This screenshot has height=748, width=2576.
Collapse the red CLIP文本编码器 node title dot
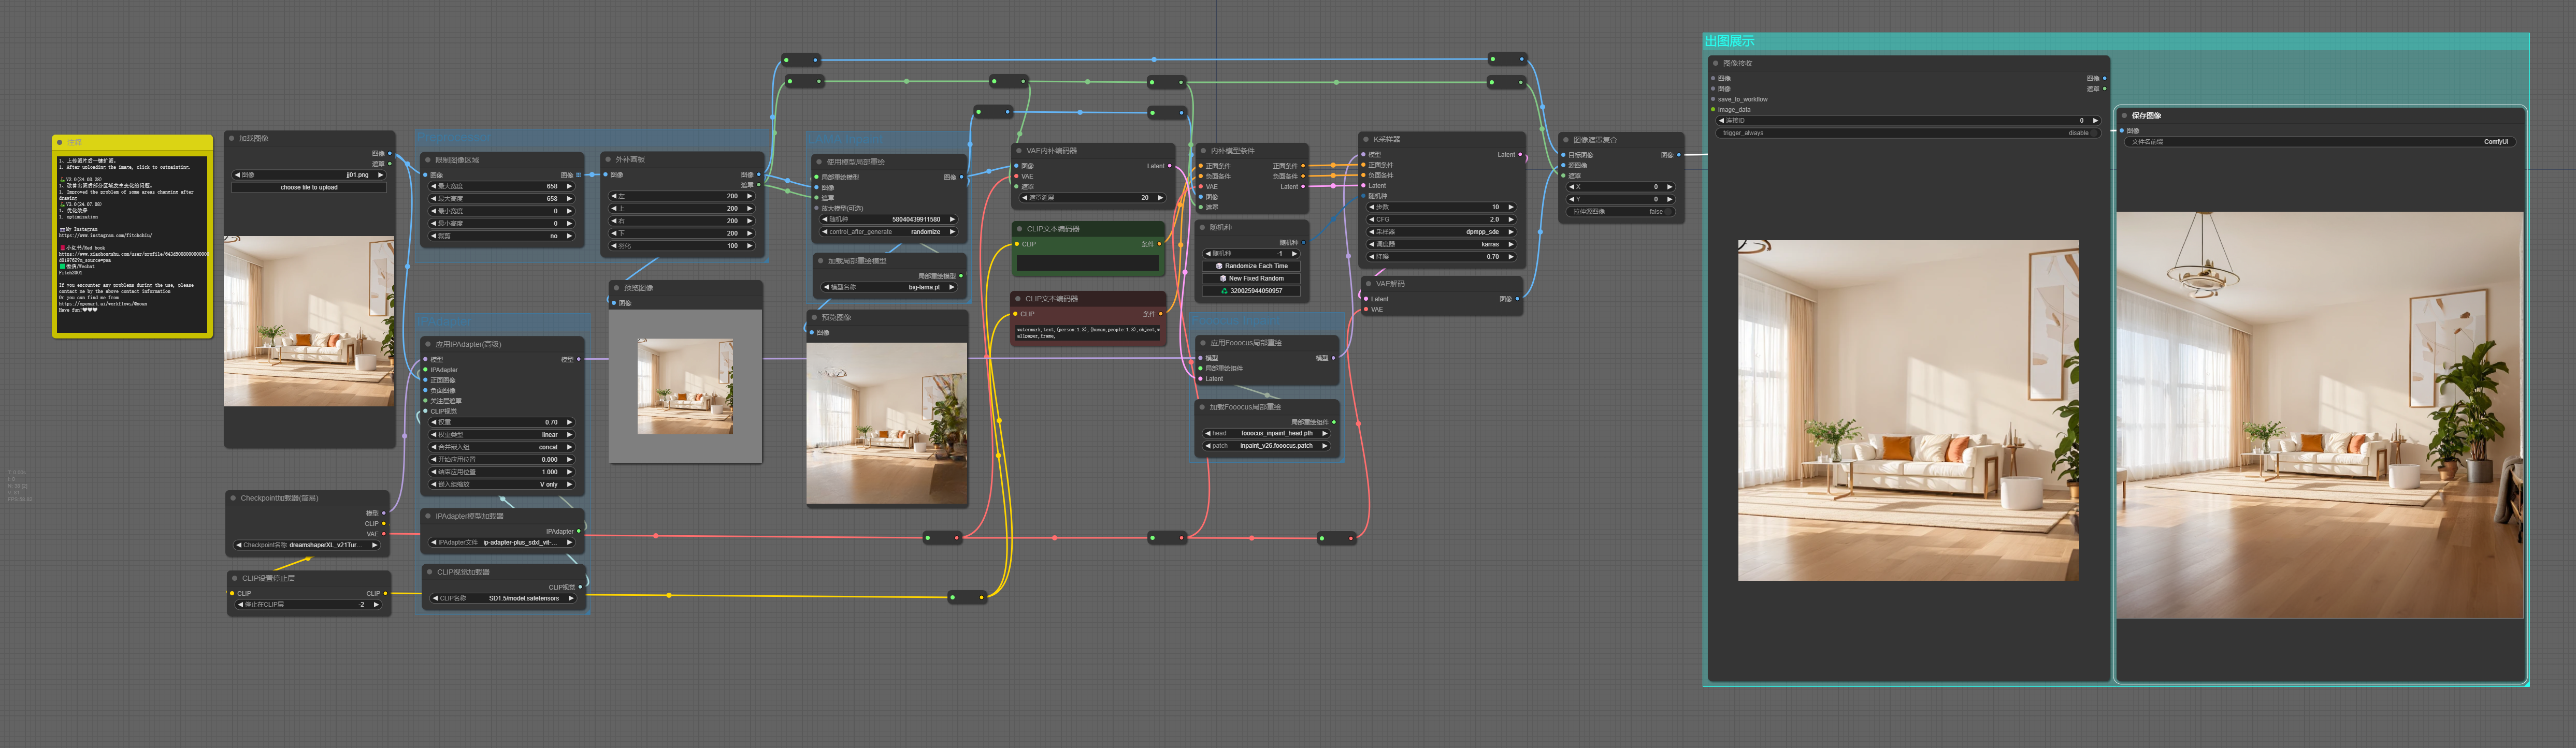tap(1018, 299)
